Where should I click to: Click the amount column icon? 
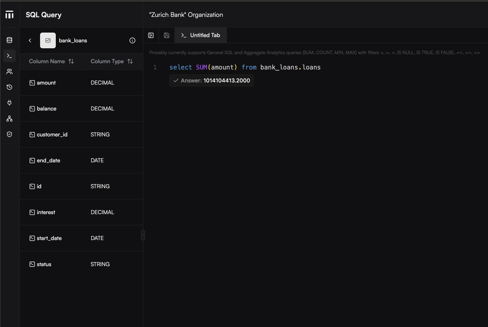coord(32,82)
